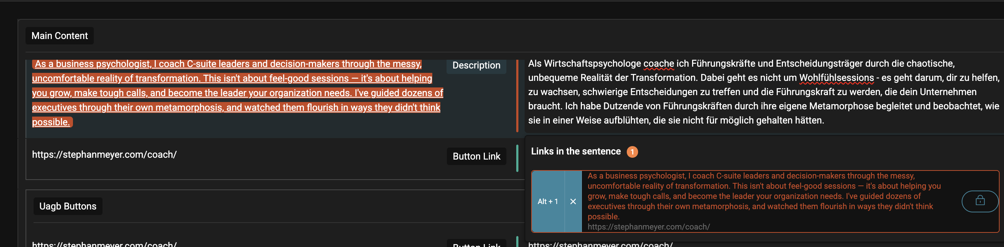The height and width of the screenshot is (247, 1004).
Task: Click the underlined word 'Wohlfühlsessions'
Action: pos(836,78)
